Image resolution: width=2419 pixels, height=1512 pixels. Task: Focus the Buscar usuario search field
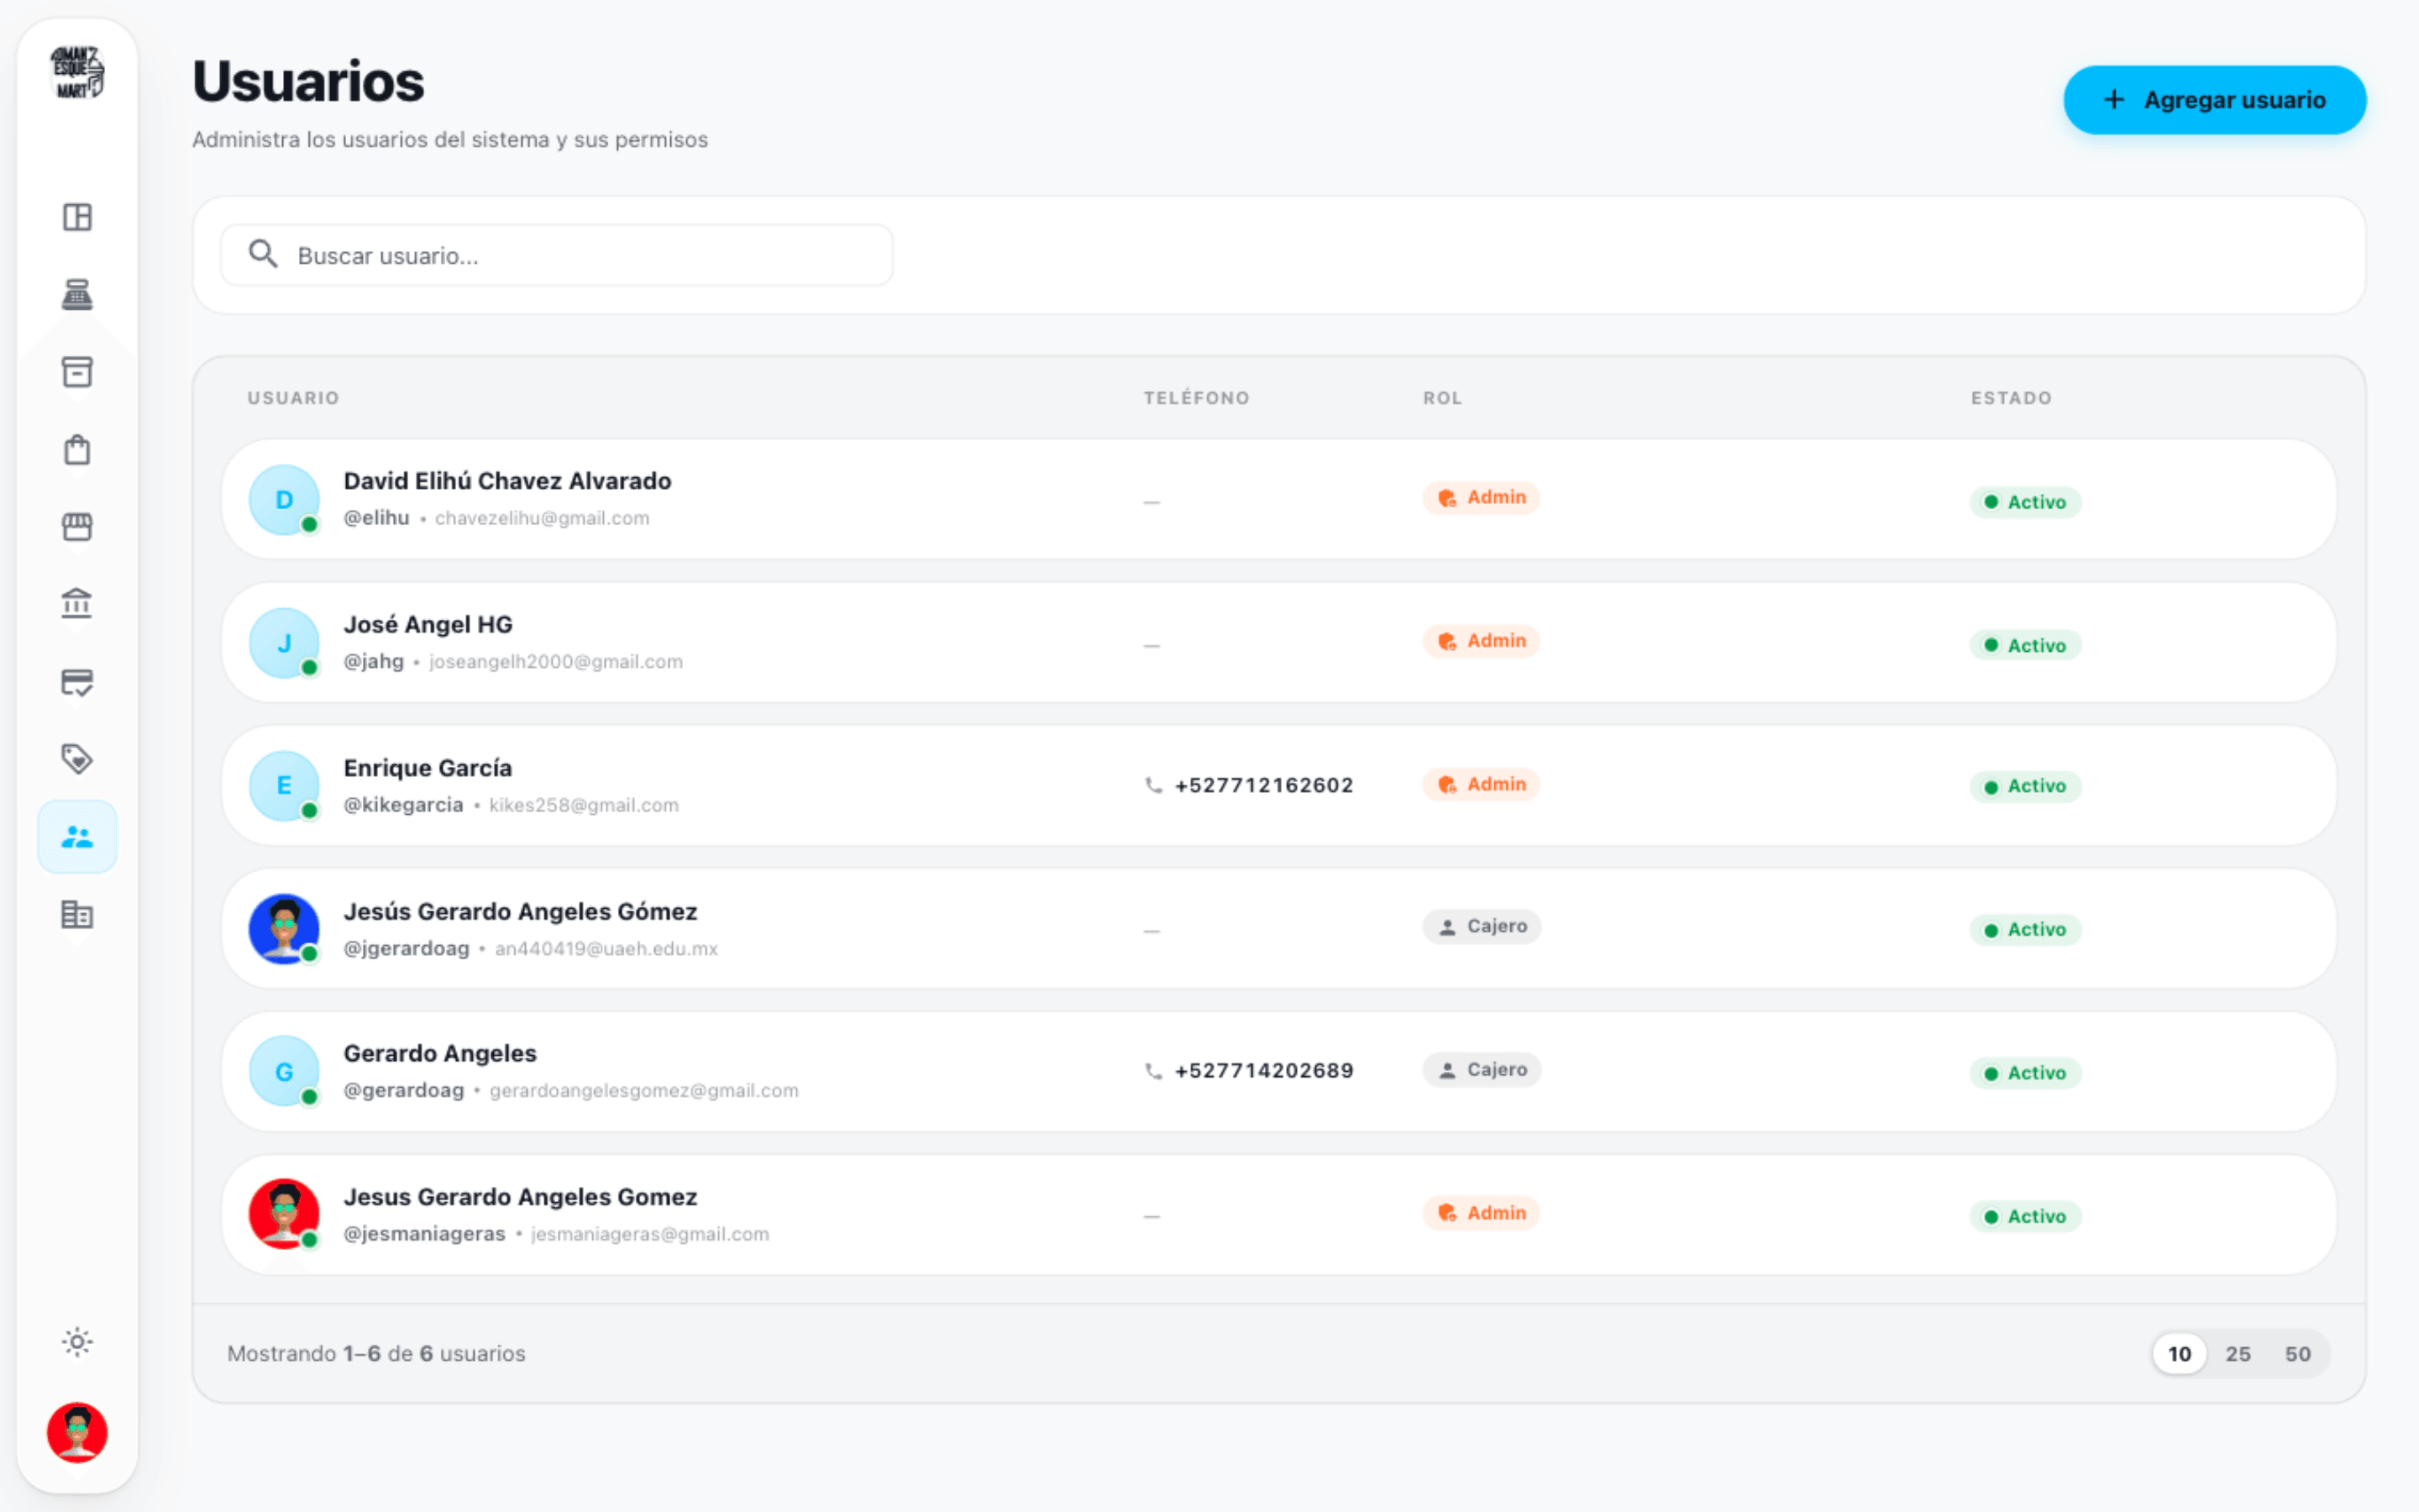coord(557,255)
